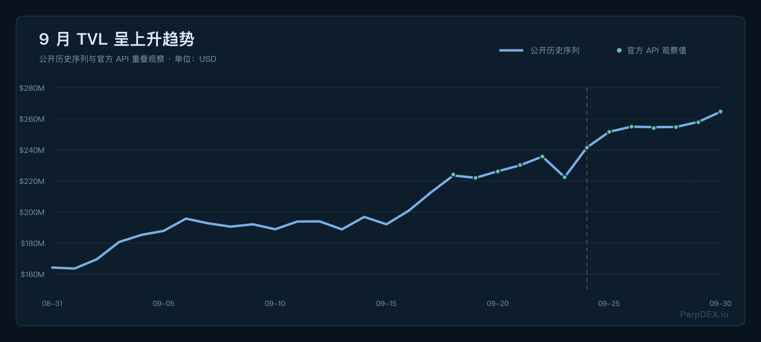Viewport: 761px width, 342px height.
Task: Click the $280M y-axis label
Action: pos(32,88)
